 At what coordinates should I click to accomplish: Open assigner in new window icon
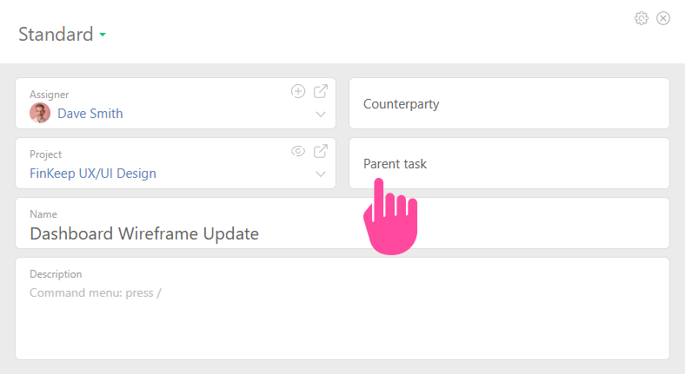[321, 91]
